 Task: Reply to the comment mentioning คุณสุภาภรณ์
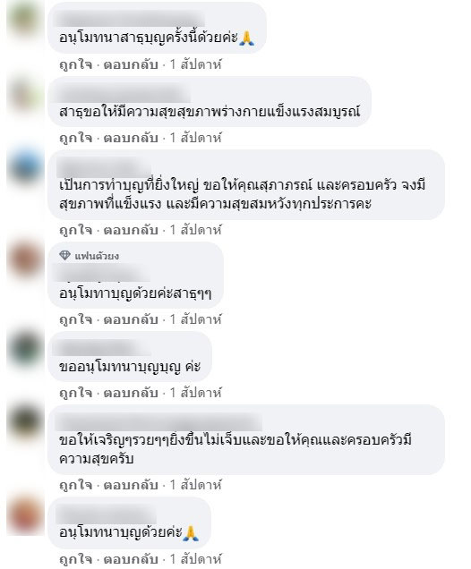pyautogui.click(x=131, y=230)
